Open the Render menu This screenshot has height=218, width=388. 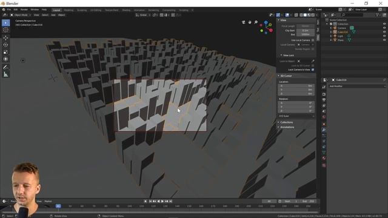(x=24, y=10)
